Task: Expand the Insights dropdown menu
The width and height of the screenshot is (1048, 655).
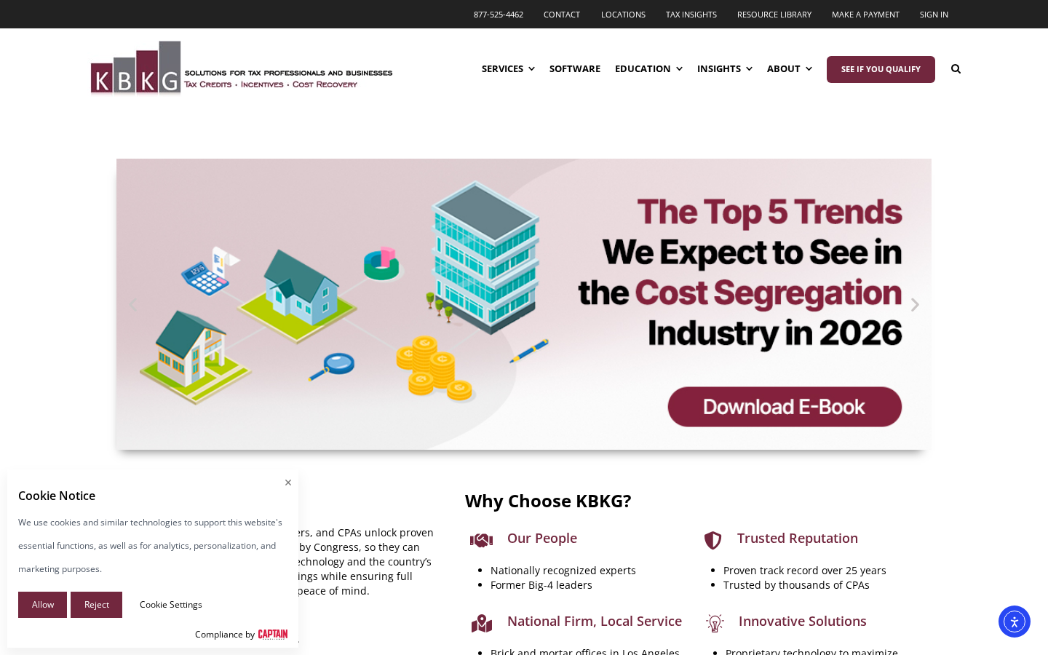Action: [x=724, y=69]
